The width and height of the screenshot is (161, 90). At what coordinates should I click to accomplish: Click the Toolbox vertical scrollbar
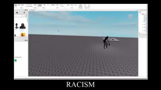[27, 20]
